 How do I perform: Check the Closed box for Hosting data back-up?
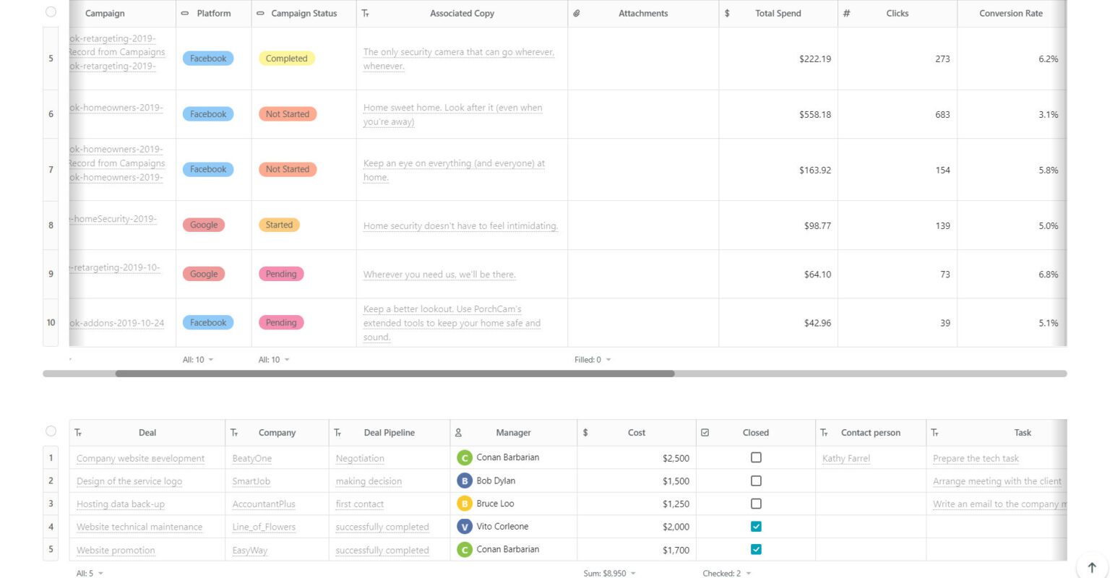756,504
